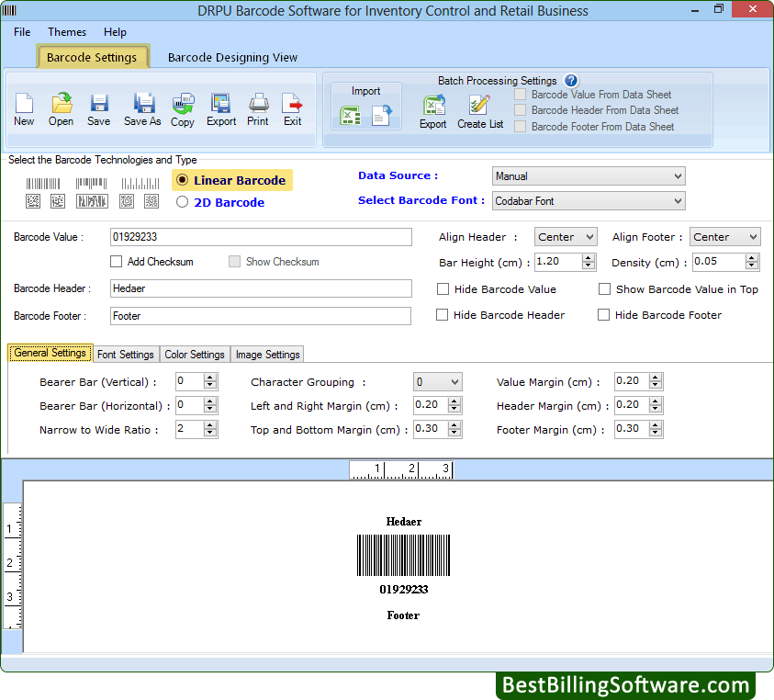Open a new barcode file using New icon

coord(24,107)
